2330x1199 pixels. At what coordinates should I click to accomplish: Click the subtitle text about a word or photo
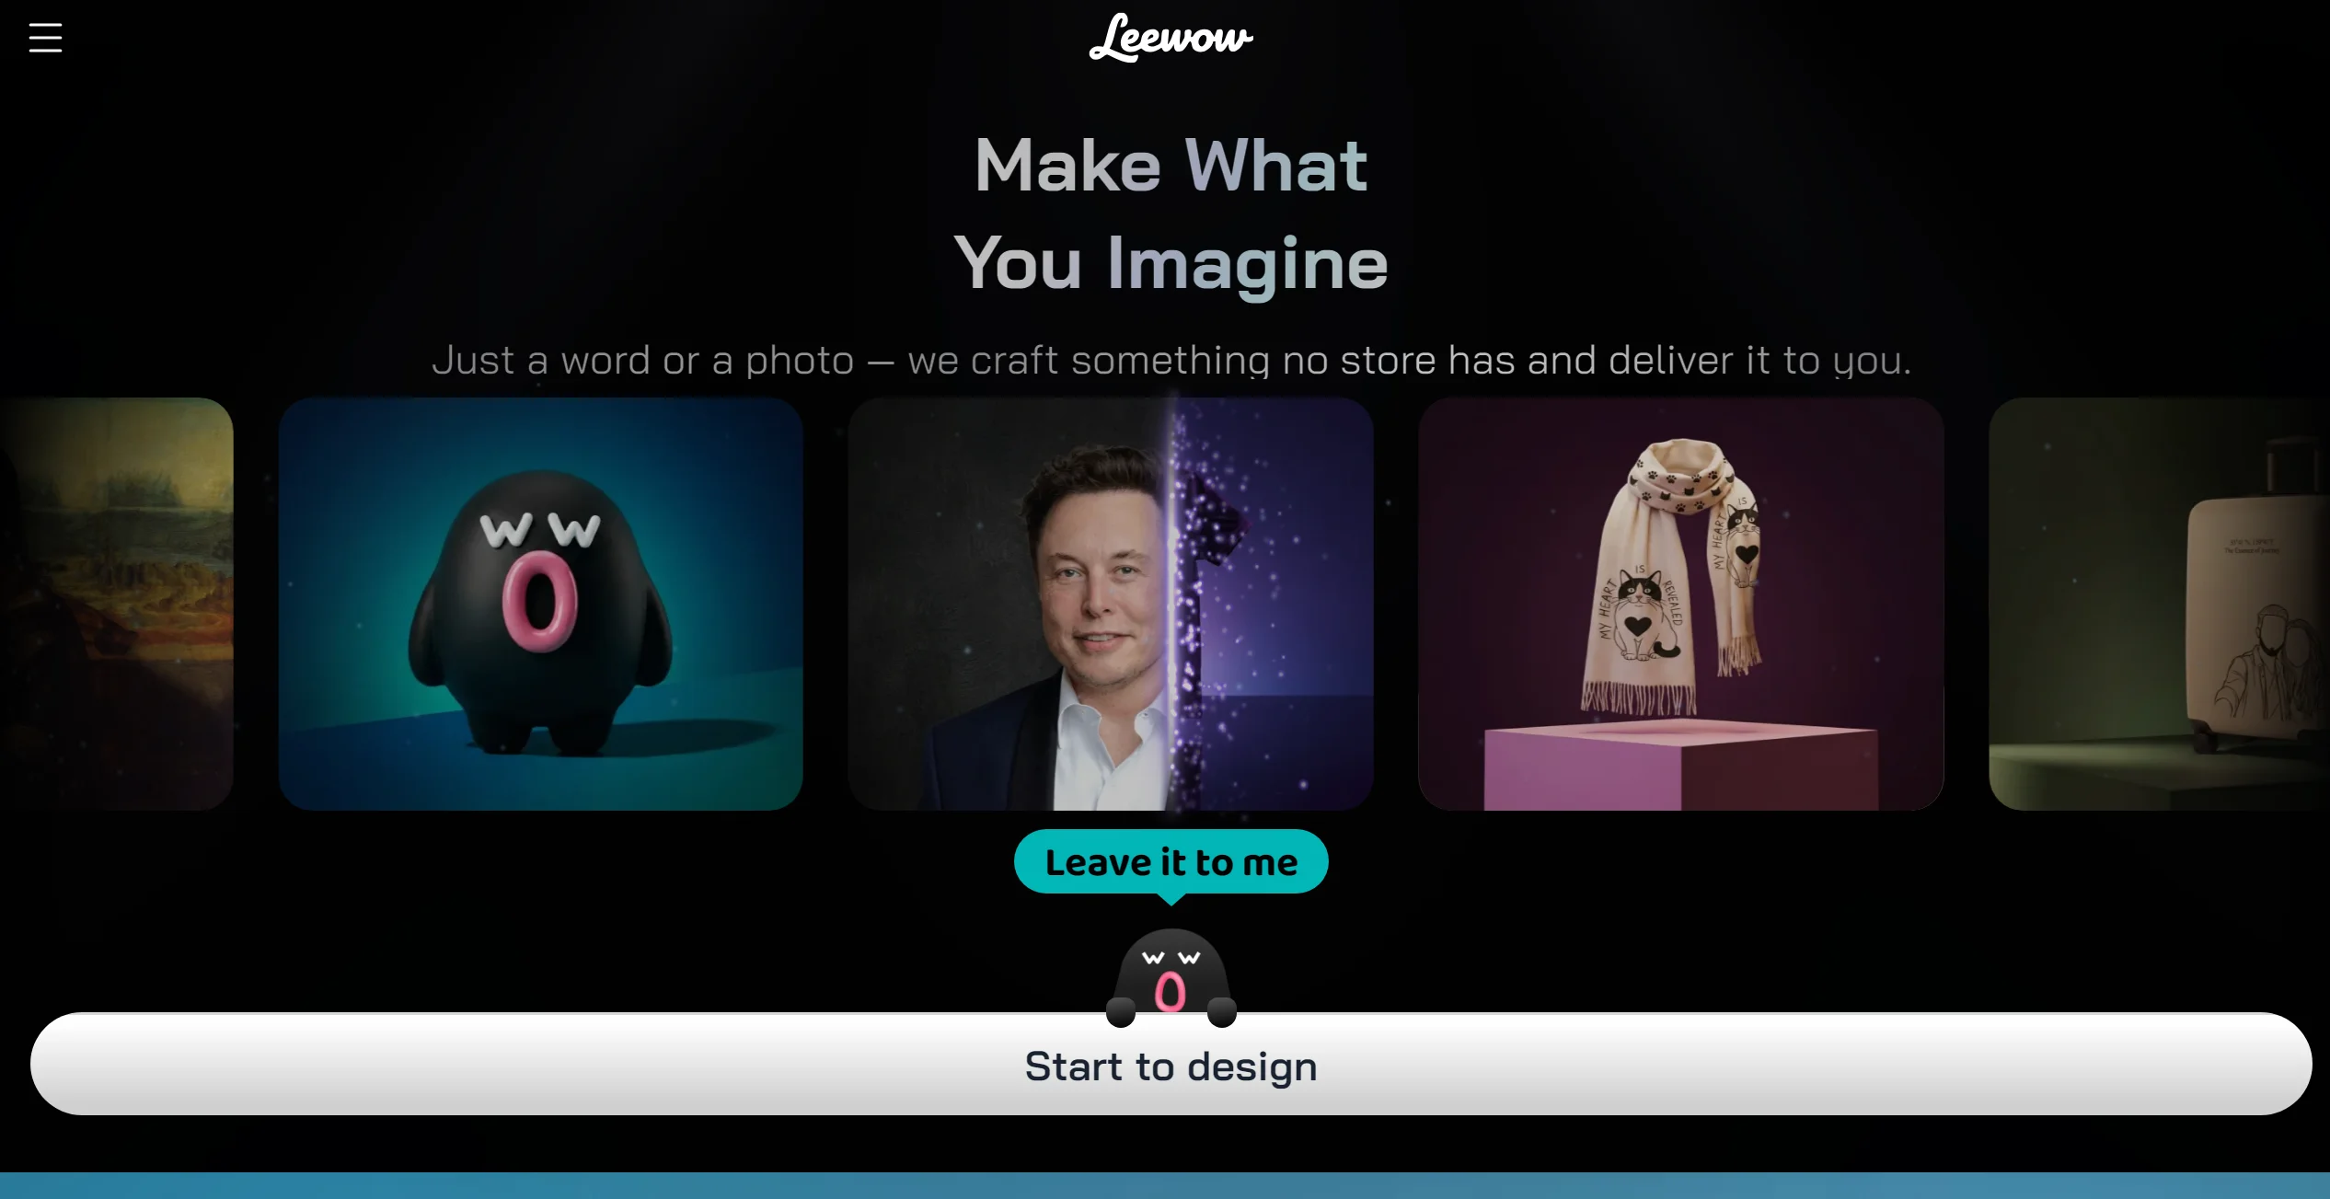[1171, 360]
